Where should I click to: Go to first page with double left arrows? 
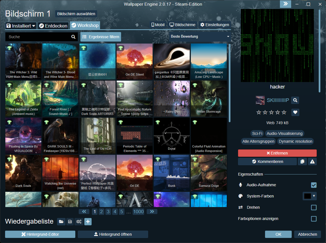(x=84, y=212)
